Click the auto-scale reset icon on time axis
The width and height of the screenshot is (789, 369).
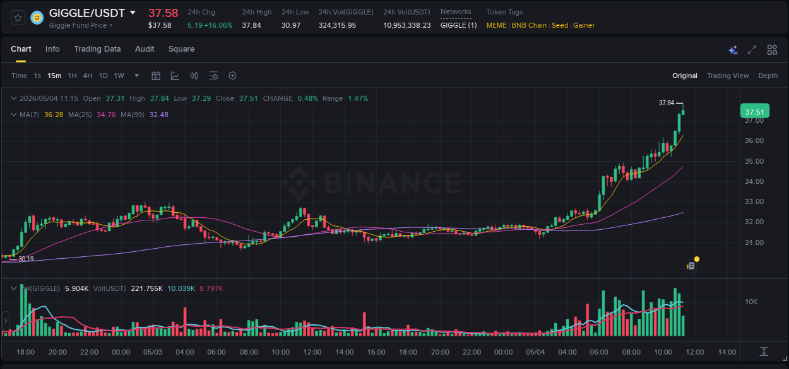(x=764, y=351)
